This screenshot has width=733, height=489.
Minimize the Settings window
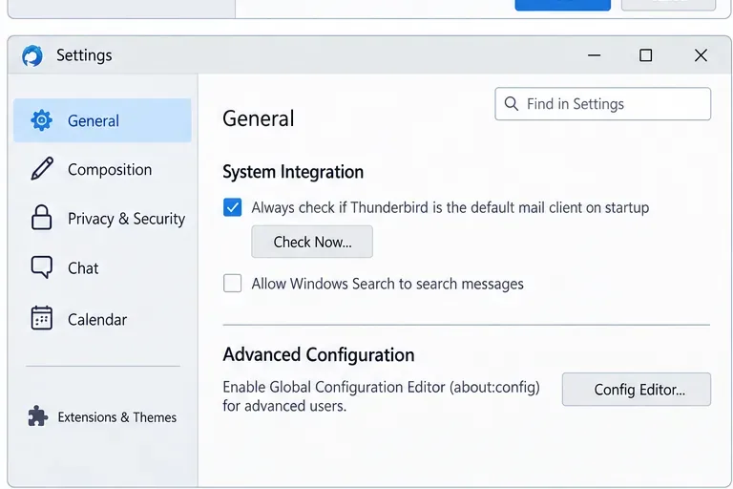point(595,55)
